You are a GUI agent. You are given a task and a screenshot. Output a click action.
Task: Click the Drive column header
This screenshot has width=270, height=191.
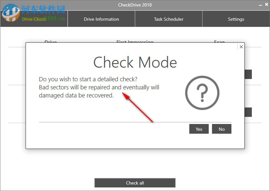[50, 42]
